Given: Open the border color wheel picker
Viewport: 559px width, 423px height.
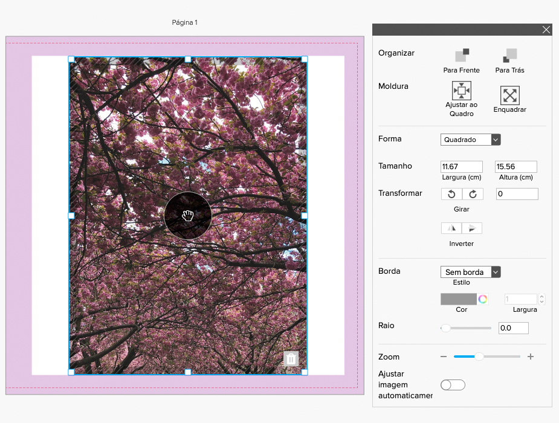Looking at the screenshot, I should point(483,299).
